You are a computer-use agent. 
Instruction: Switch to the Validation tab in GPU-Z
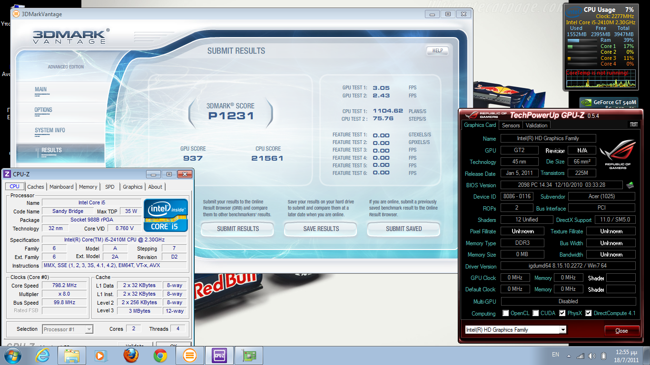[x=537, y=125]
